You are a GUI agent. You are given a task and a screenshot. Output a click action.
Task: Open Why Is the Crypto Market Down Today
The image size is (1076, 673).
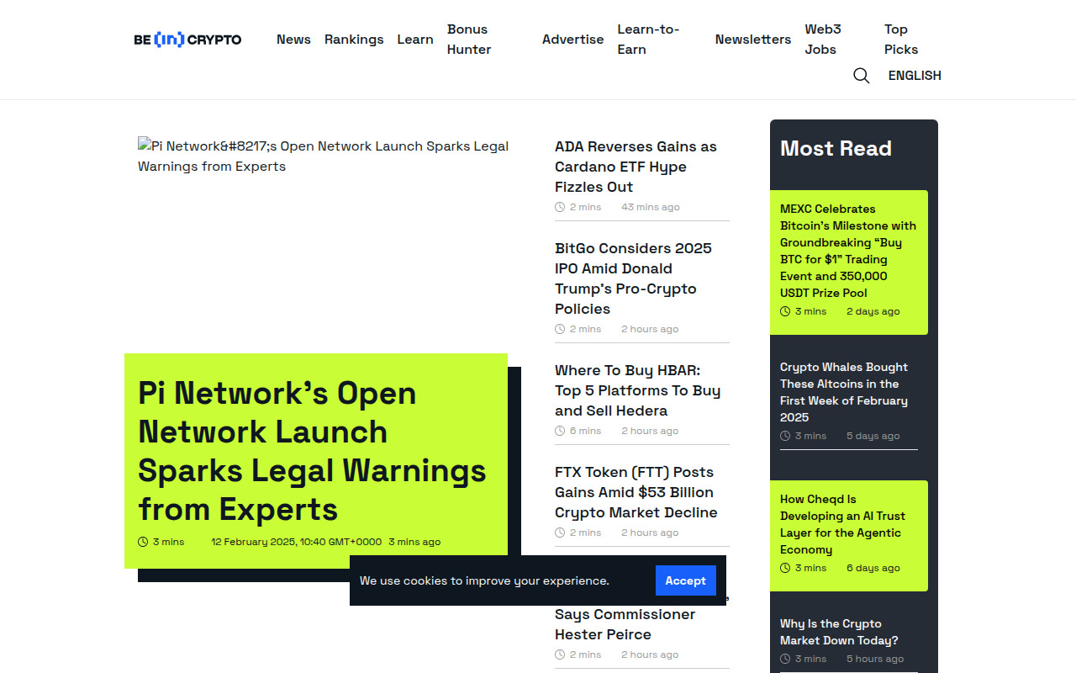[x=839, y=632]
